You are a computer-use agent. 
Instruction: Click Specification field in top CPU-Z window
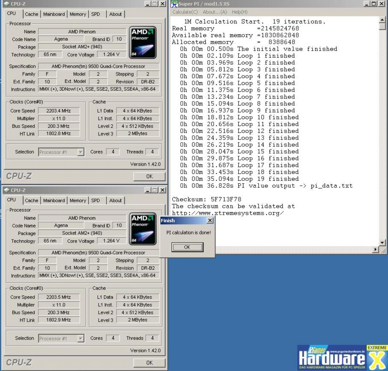pos(99,66)
